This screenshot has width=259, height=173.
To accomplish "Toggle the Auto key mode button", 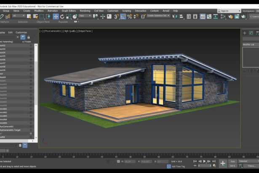I will 232,161.
